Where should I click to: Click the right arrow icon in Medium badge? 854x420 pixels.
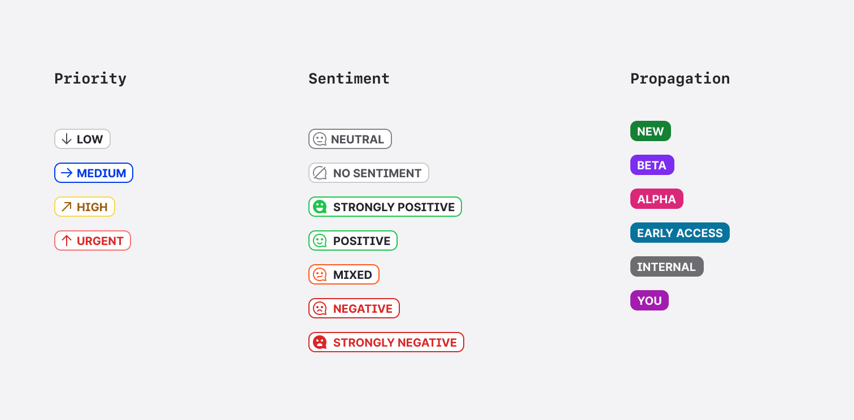[67, 173]
